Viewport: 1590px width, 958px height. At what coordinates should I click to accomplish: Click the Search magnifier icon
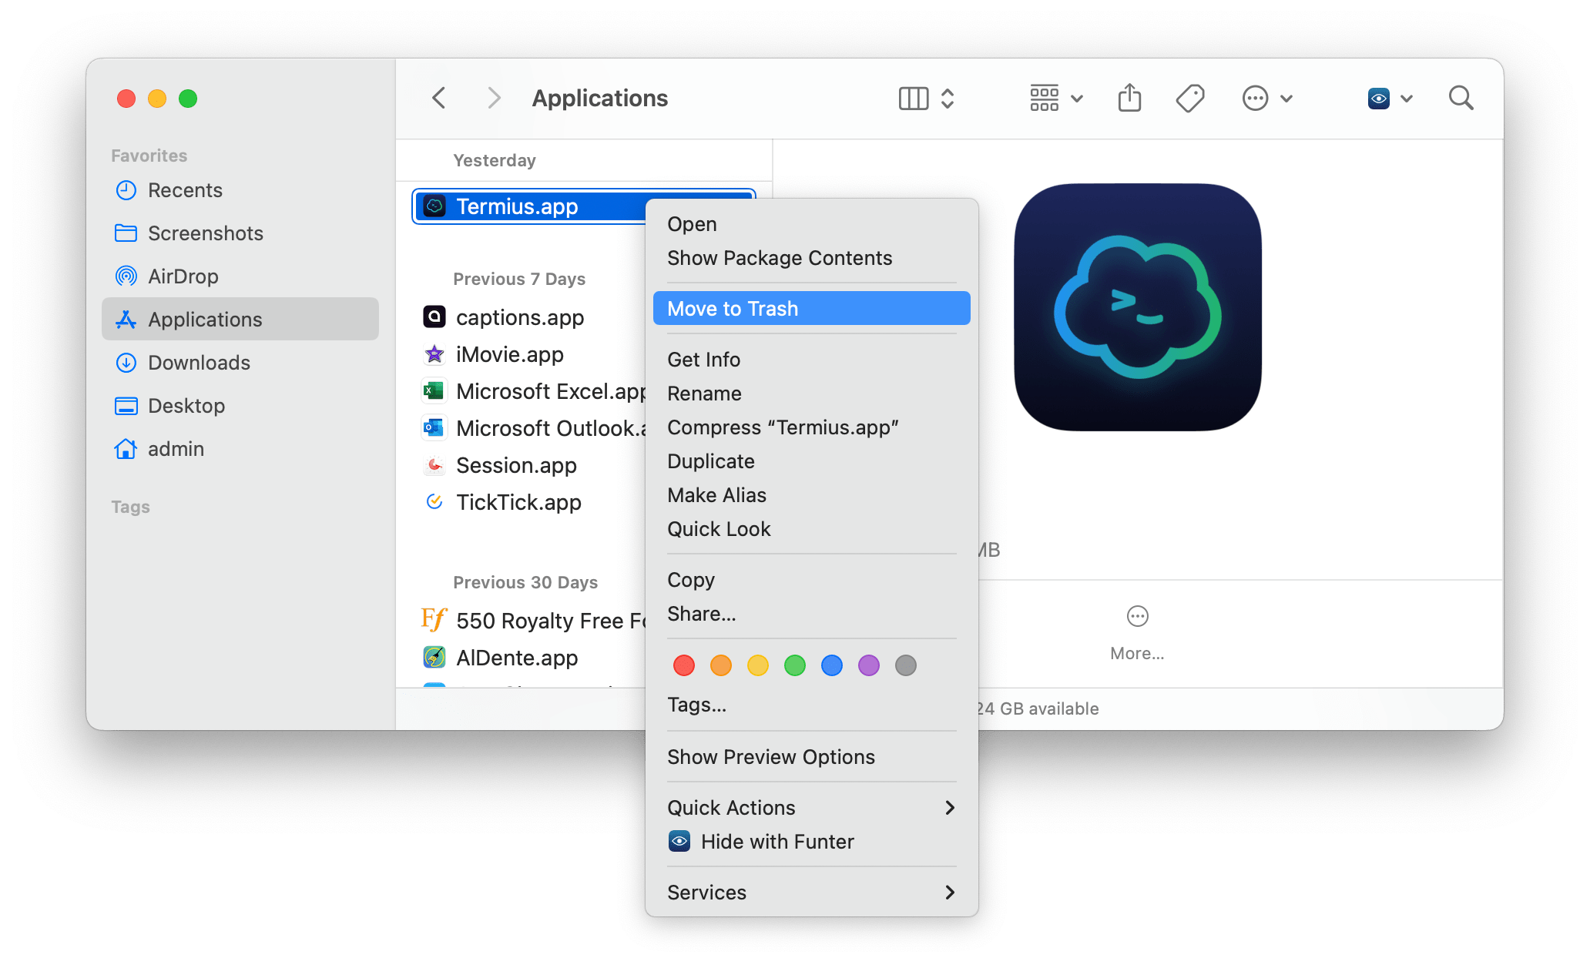tap(1461, 99)
